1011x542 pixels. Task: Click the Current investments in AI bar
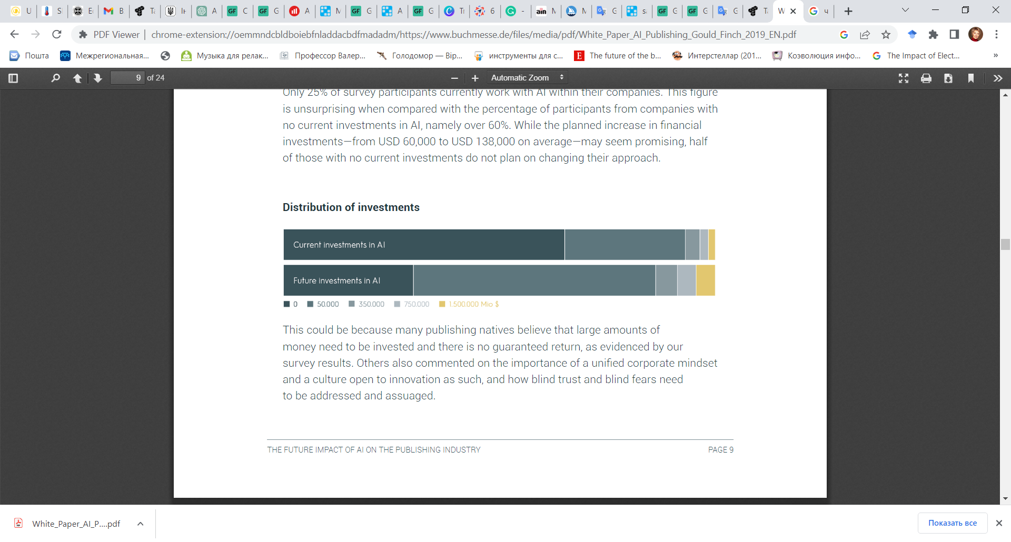coord(499,245)
